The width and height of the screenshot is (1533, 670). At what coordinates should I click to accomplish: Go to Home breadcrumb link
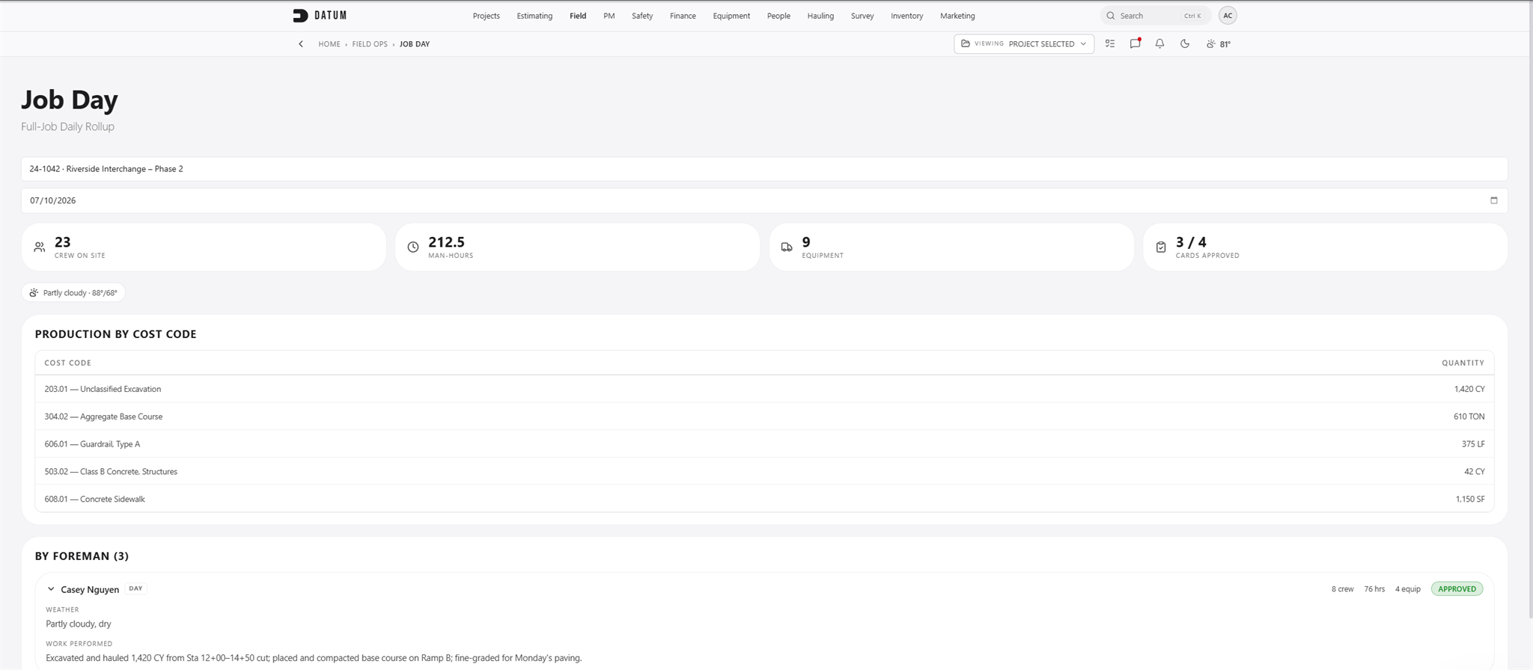click(x=329, y=44)
